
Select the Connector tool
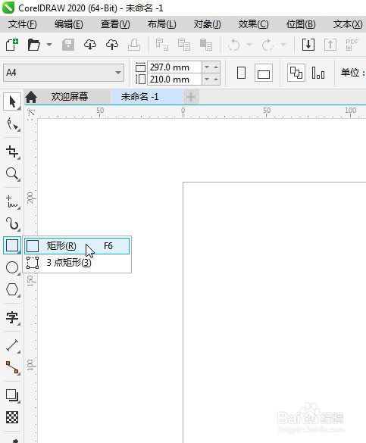(12, 367)
